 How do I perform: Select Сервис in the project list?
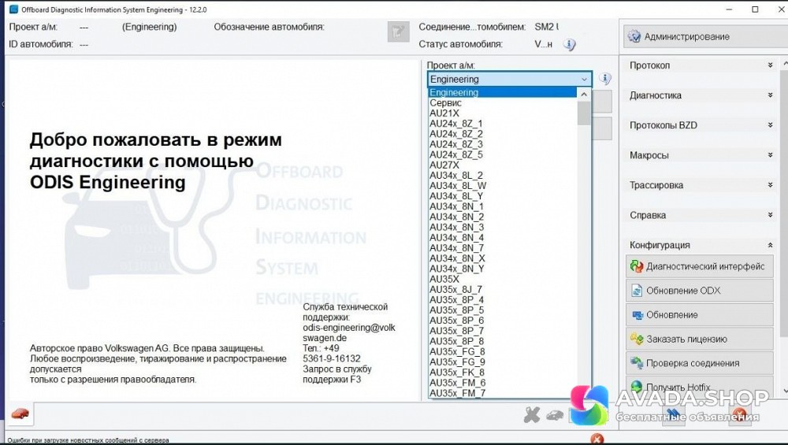click(x=446, y=103)
